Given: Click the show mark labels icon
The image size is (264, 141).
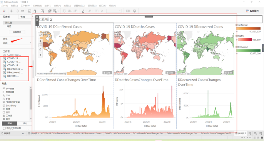Looking at the screenshot, I should coord(97,11).
